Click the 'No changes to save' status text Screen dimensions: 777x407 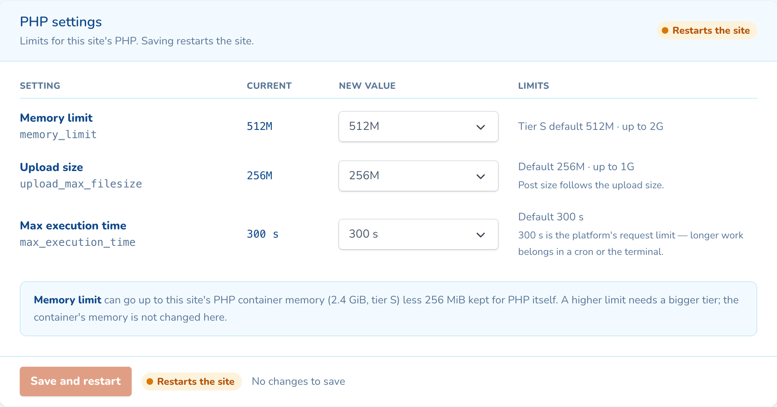point(298,382)
